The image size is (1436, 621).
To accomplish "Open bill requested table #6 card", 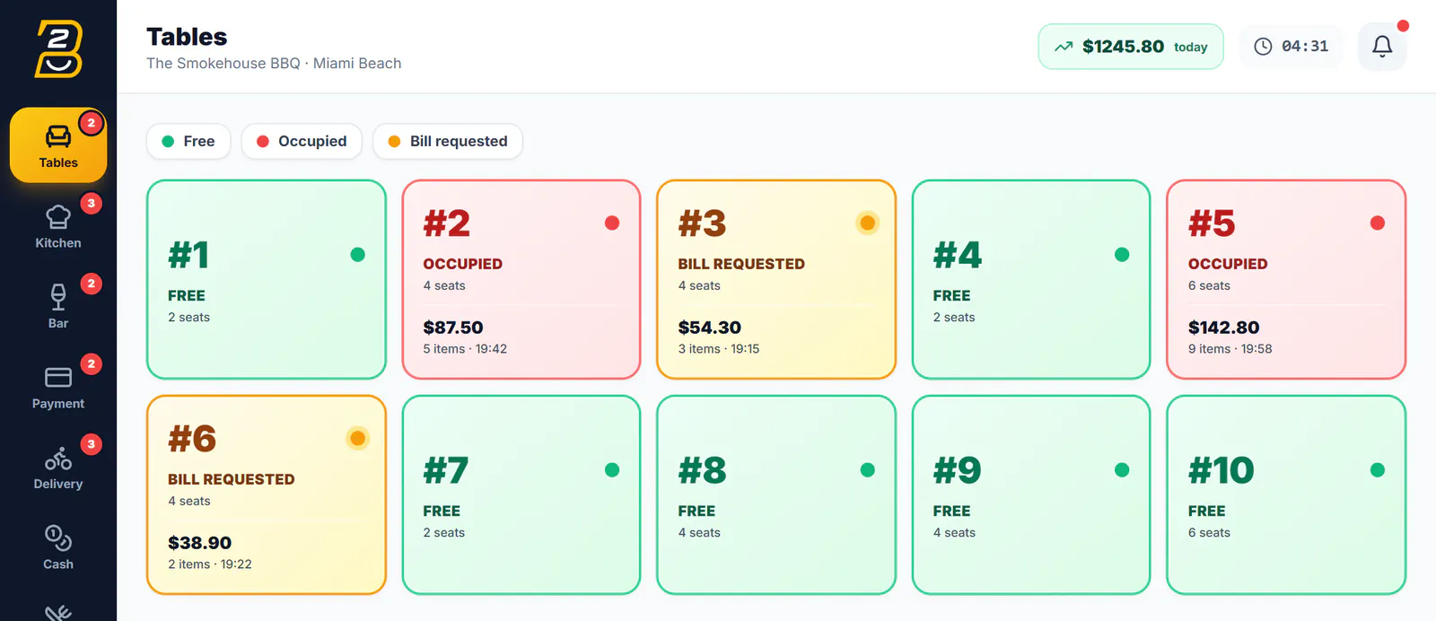I will [x=267, y=494].
